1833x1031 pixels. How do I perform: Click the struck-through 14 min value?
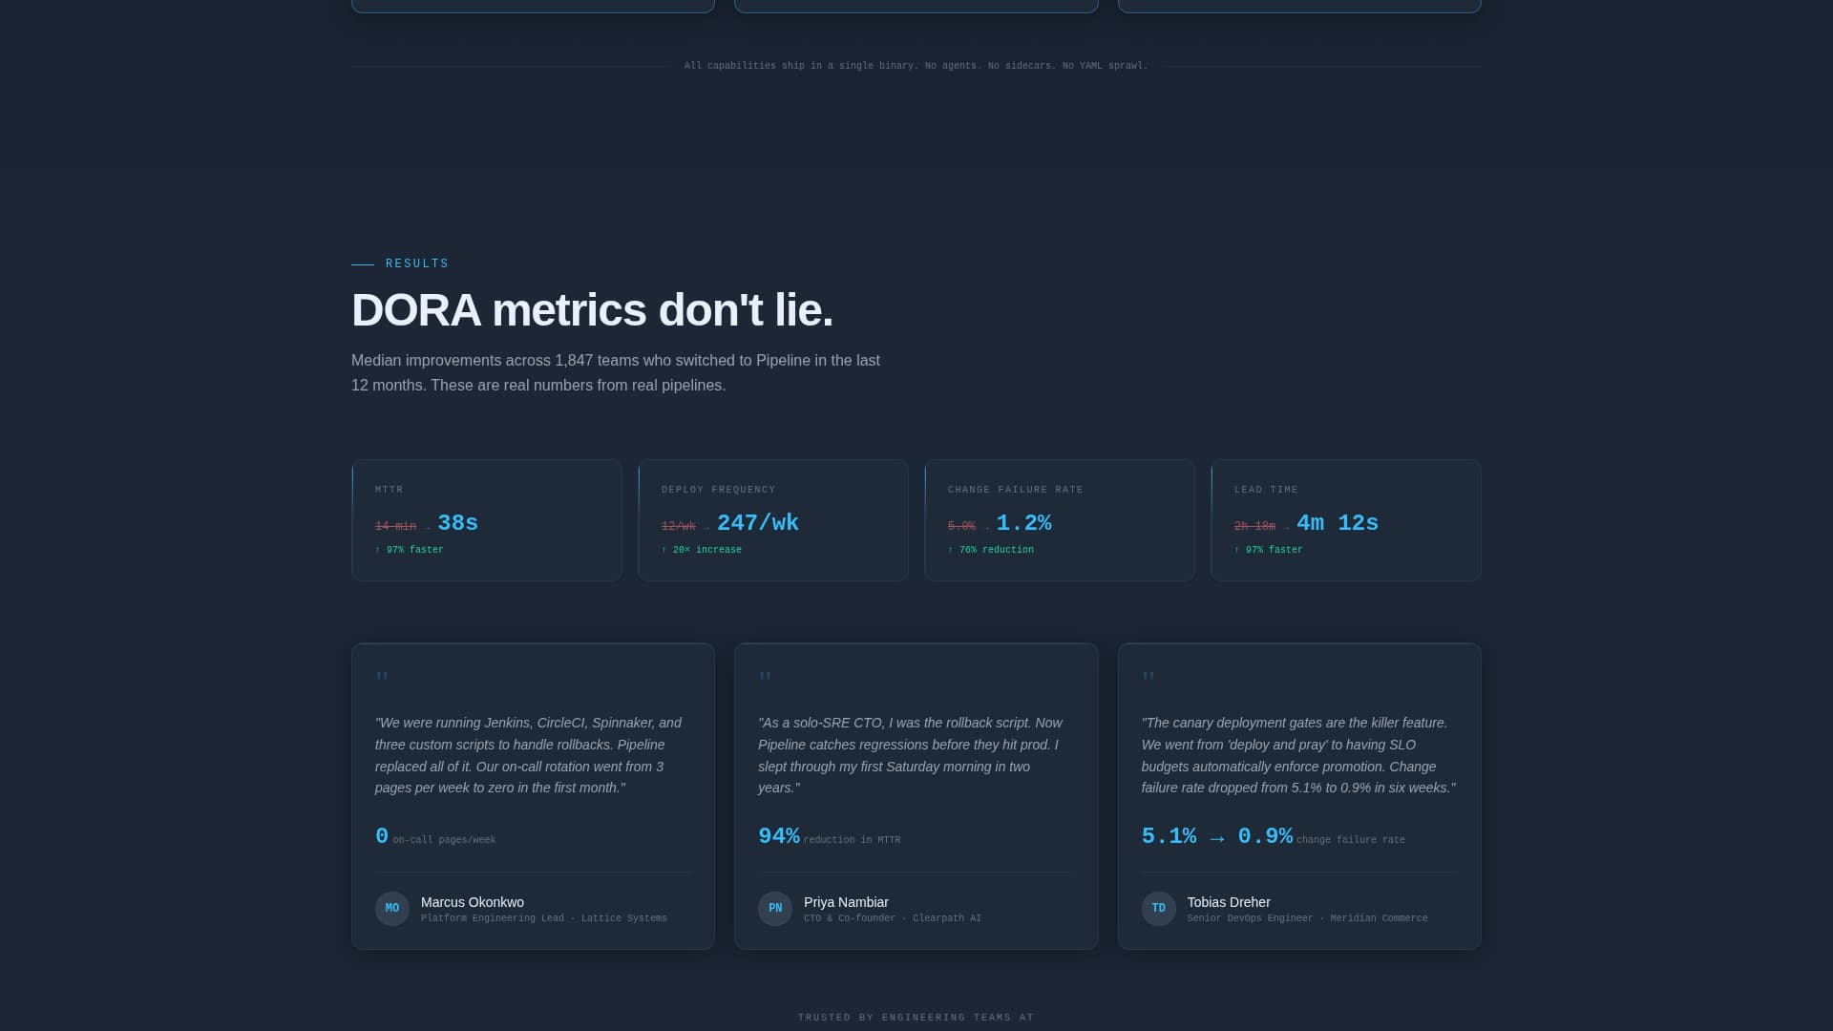(395, 526)
